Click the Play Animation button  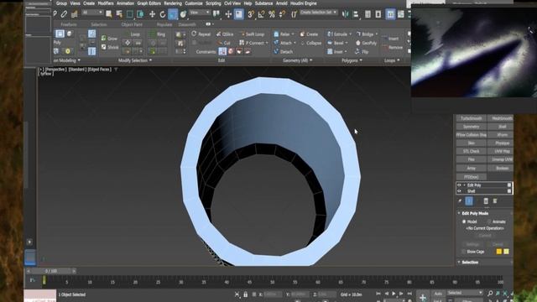394,294
